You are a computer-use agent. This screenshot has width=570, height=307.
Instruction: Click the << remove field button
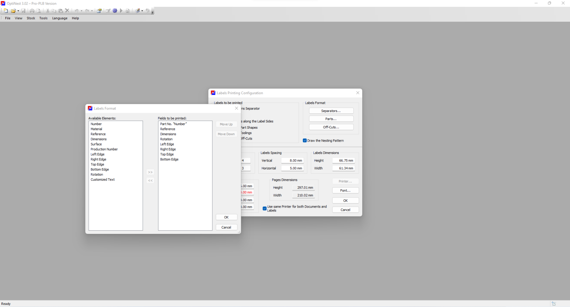150,180
